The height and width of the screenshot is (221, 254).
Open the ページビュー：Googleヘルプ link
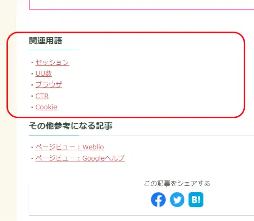(80, 158)
